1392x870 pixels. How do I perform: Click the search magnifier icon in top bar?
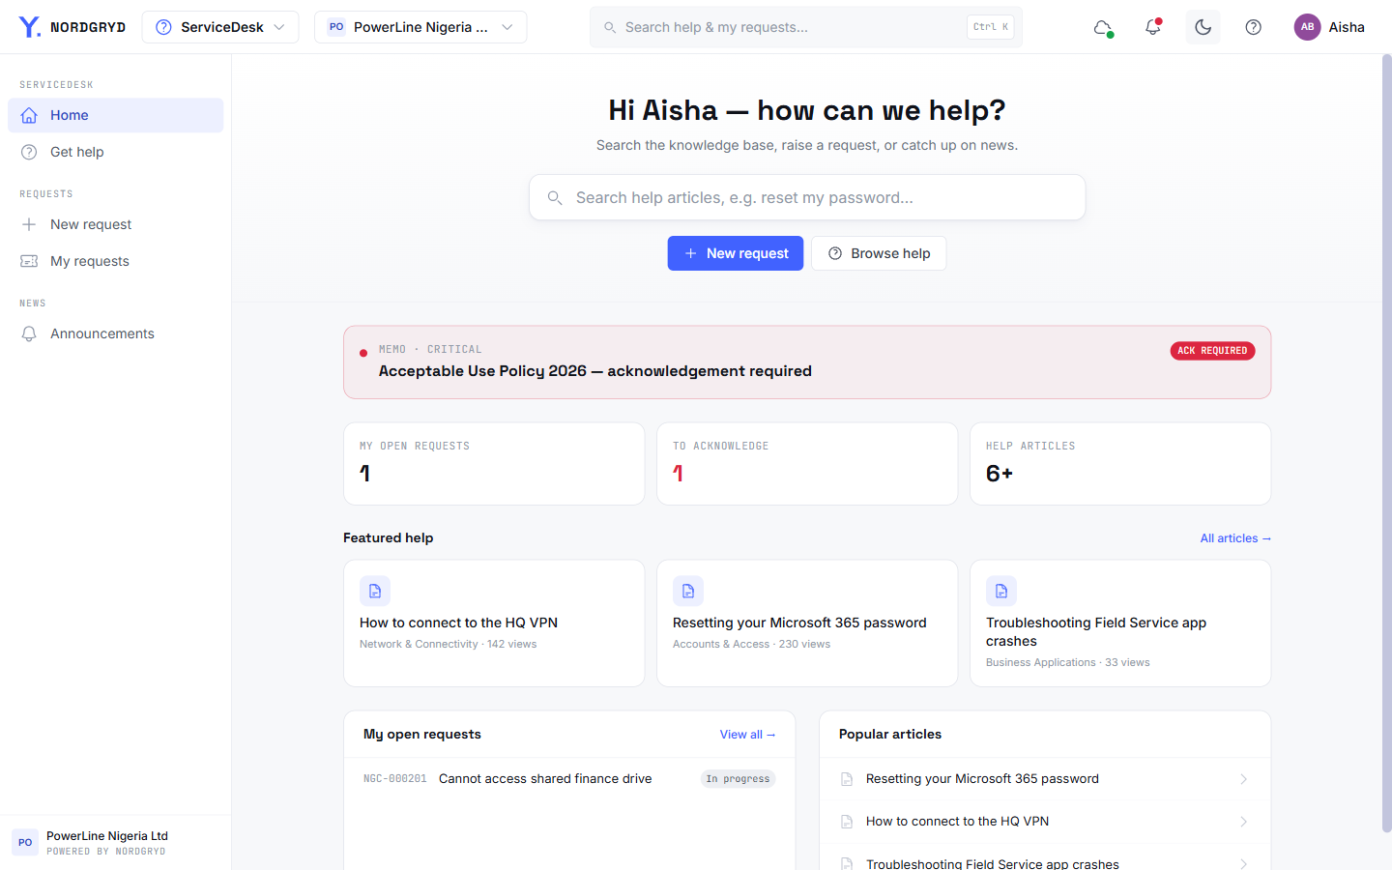[x=610, y=27]
